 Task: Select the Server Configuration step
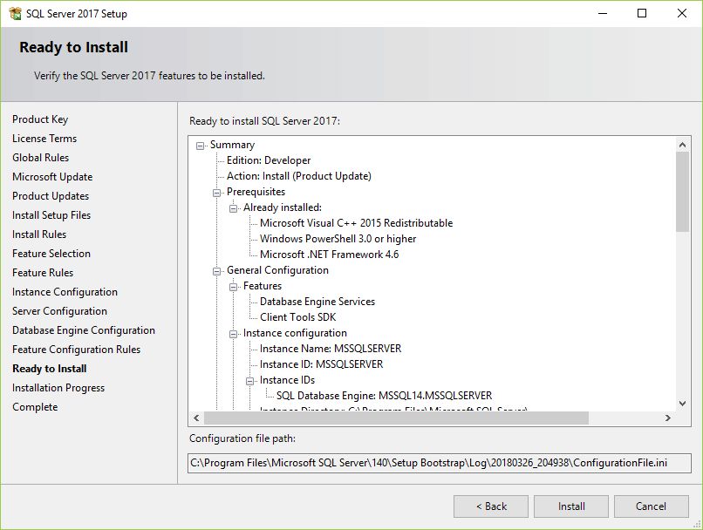[59, 311]
